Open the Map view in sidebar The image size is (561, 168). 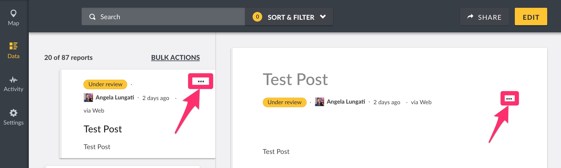[x=13, y=17]
